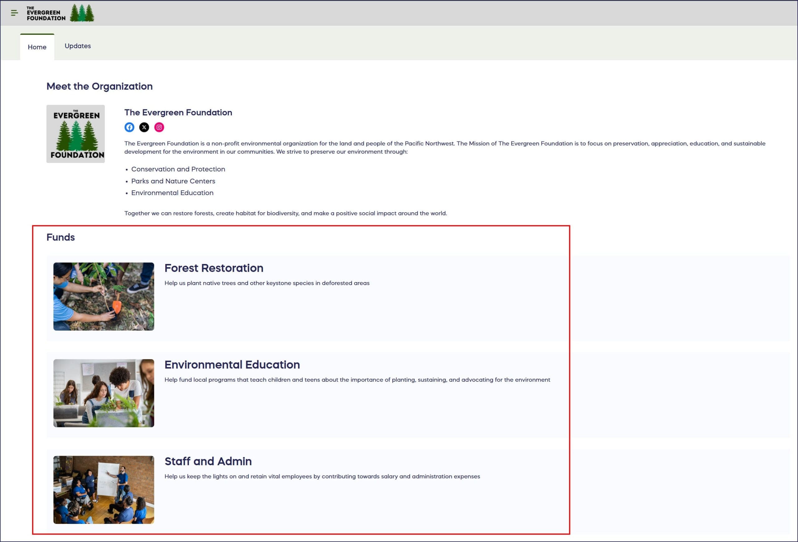This screenshot has height=542, width=798.
Task: Click the three pine trees logo graphic
Action: 82,13
